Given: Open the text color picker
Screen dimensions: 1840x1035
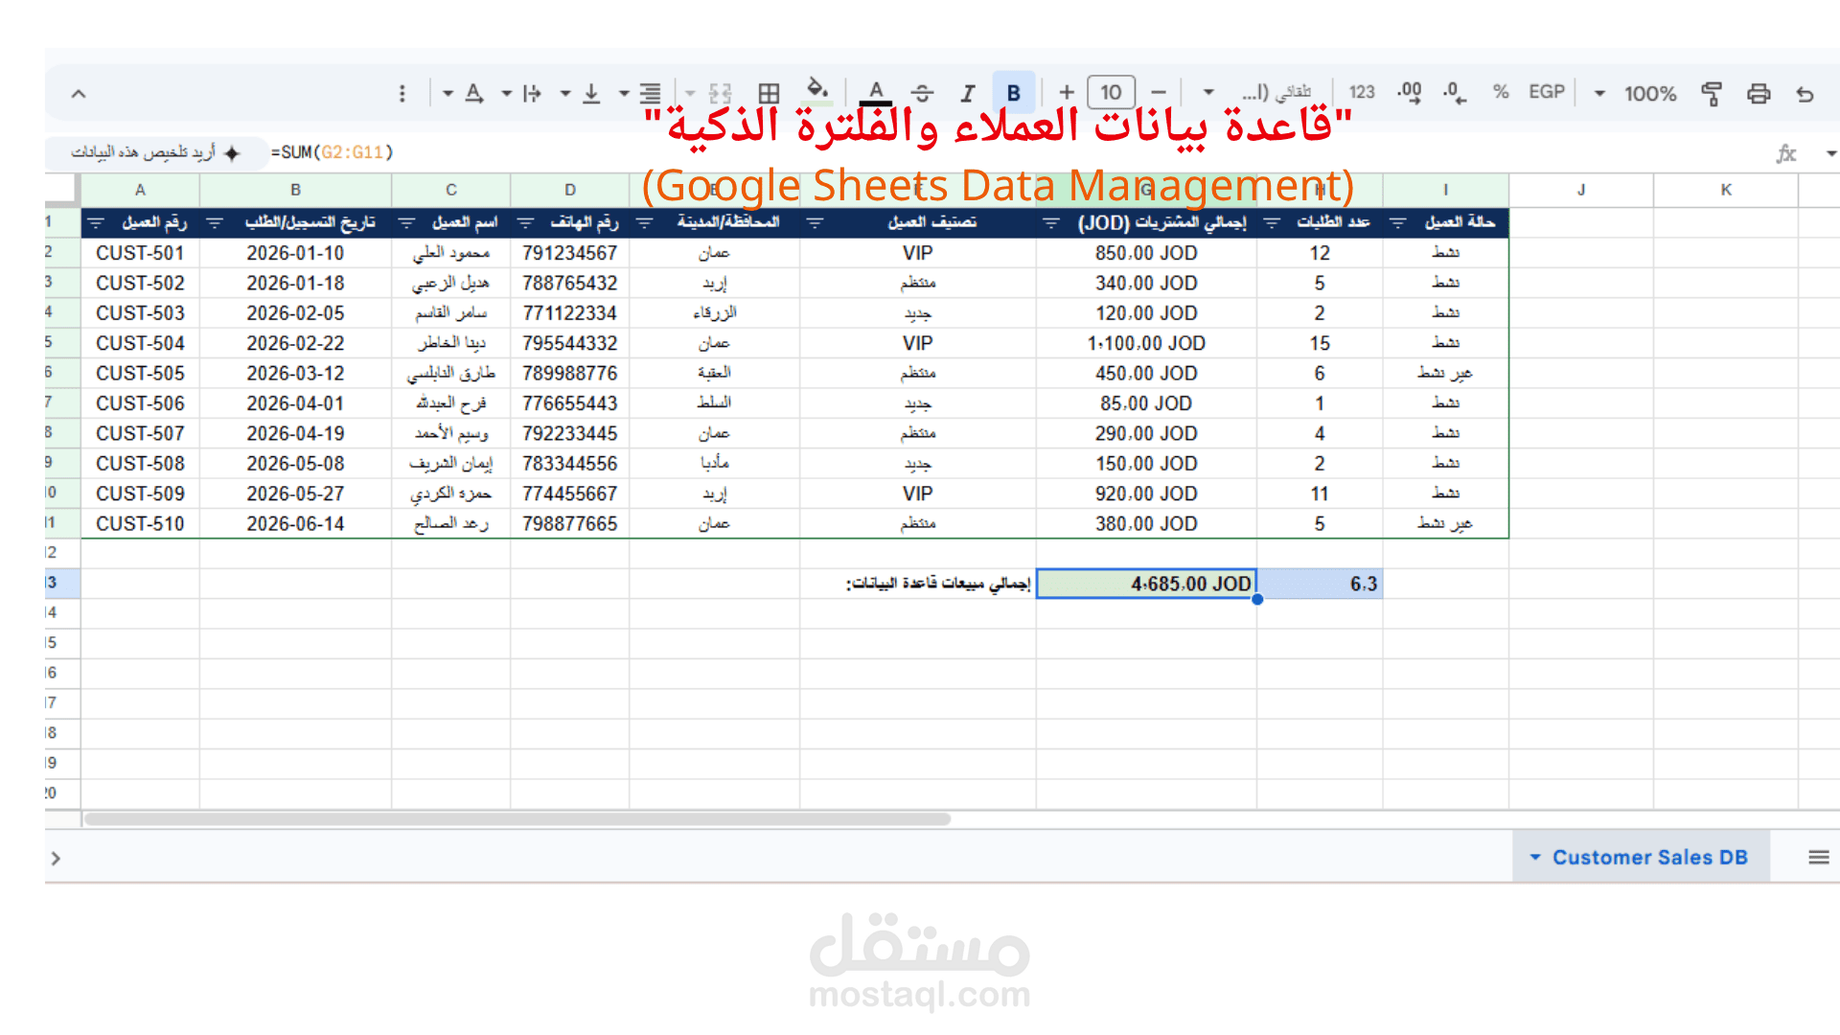Looking at the screenshot, I should (876, 92).
